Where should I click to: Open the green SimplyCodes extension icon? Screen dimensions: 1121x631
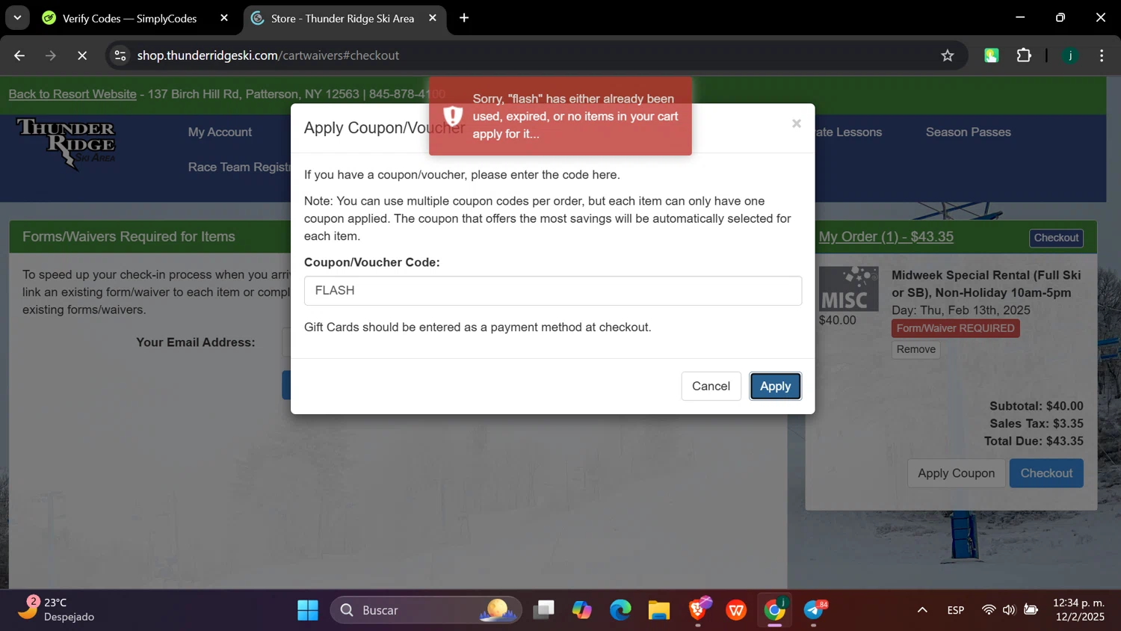992,55
